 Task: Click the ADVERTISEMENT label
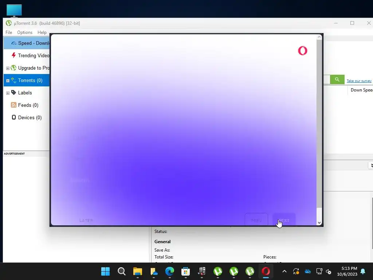pyautogui.click(x=14, y=153)
